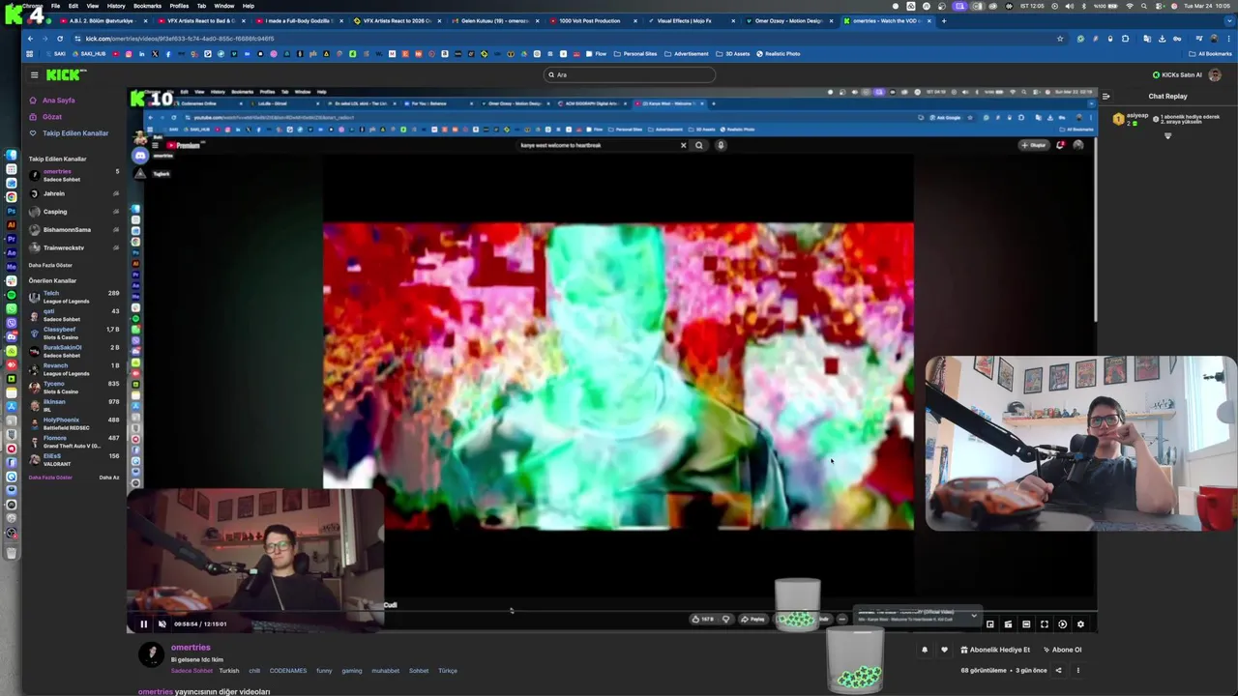The width and height of the screenshot is (1238, 696).
Task: Open omertries channel name link
Action: [191, 648]
